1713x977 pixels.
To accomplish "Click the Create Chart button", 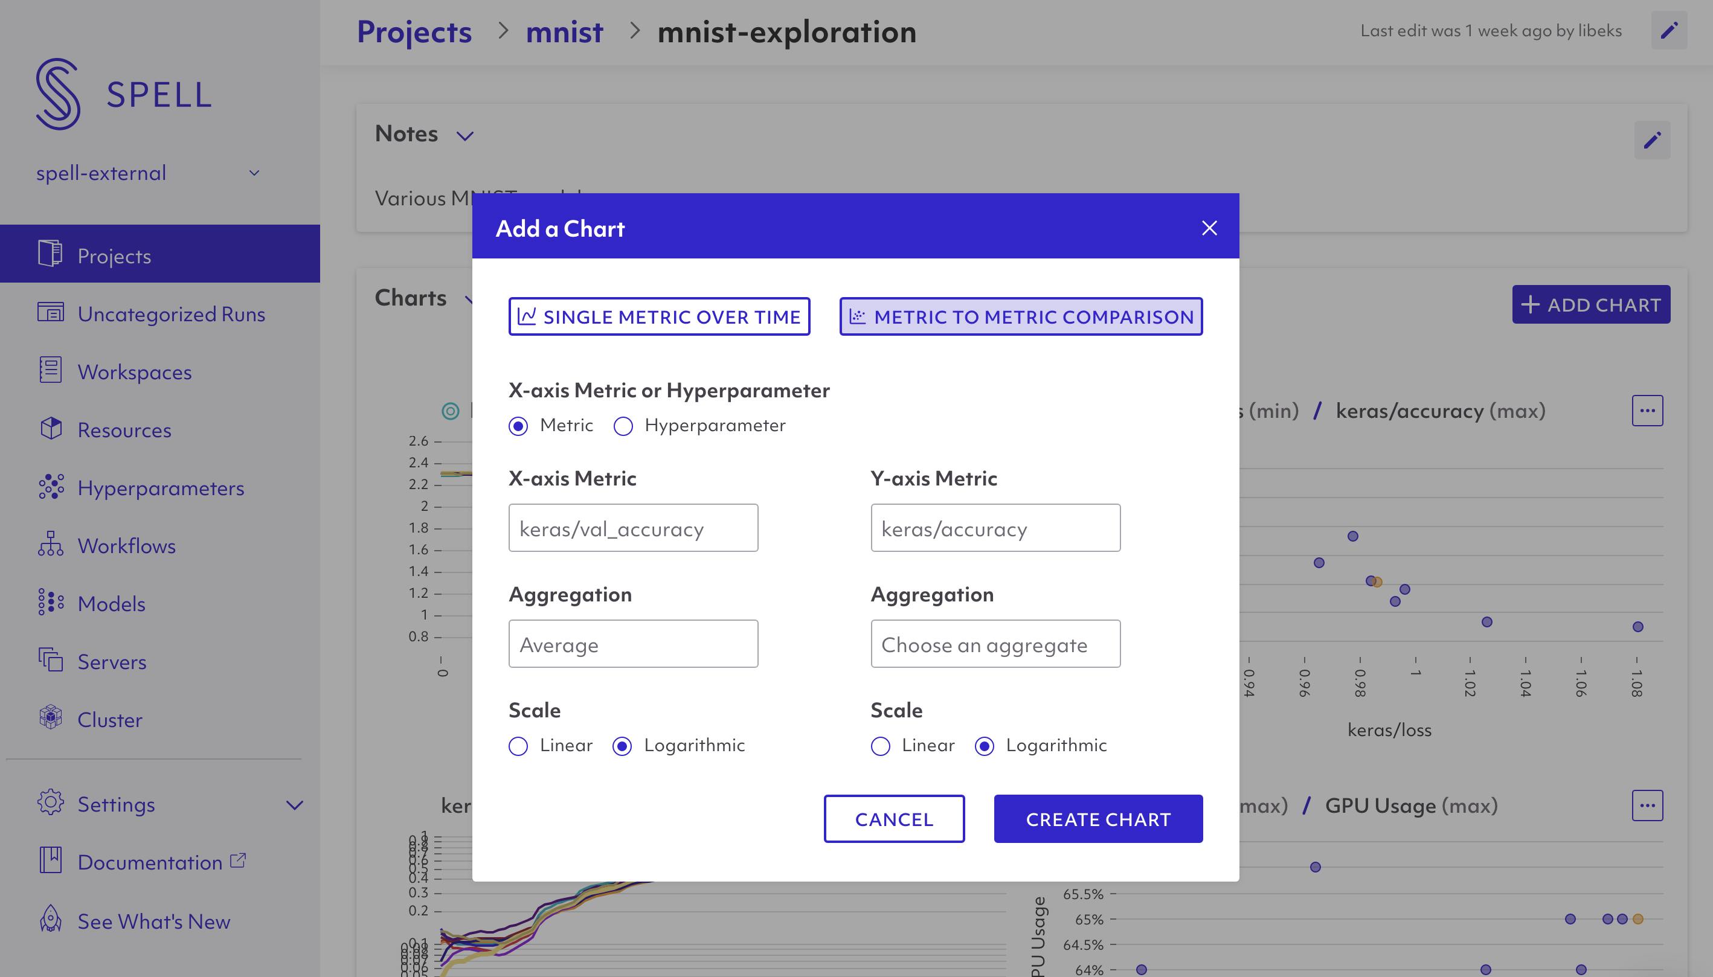I will (1098, 819).
